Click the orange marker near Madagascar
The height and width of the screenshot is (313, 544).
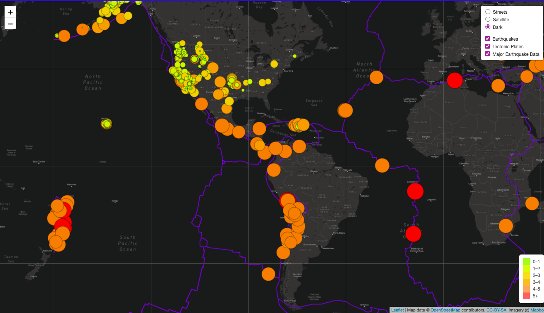(x=532, y=203)
